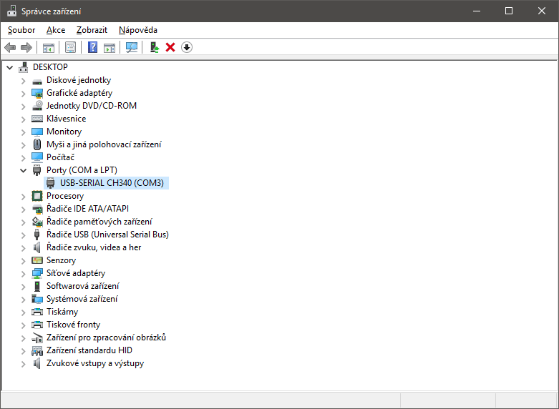
Task: Open the Zobrazit menu
Action: click(92, 30)
